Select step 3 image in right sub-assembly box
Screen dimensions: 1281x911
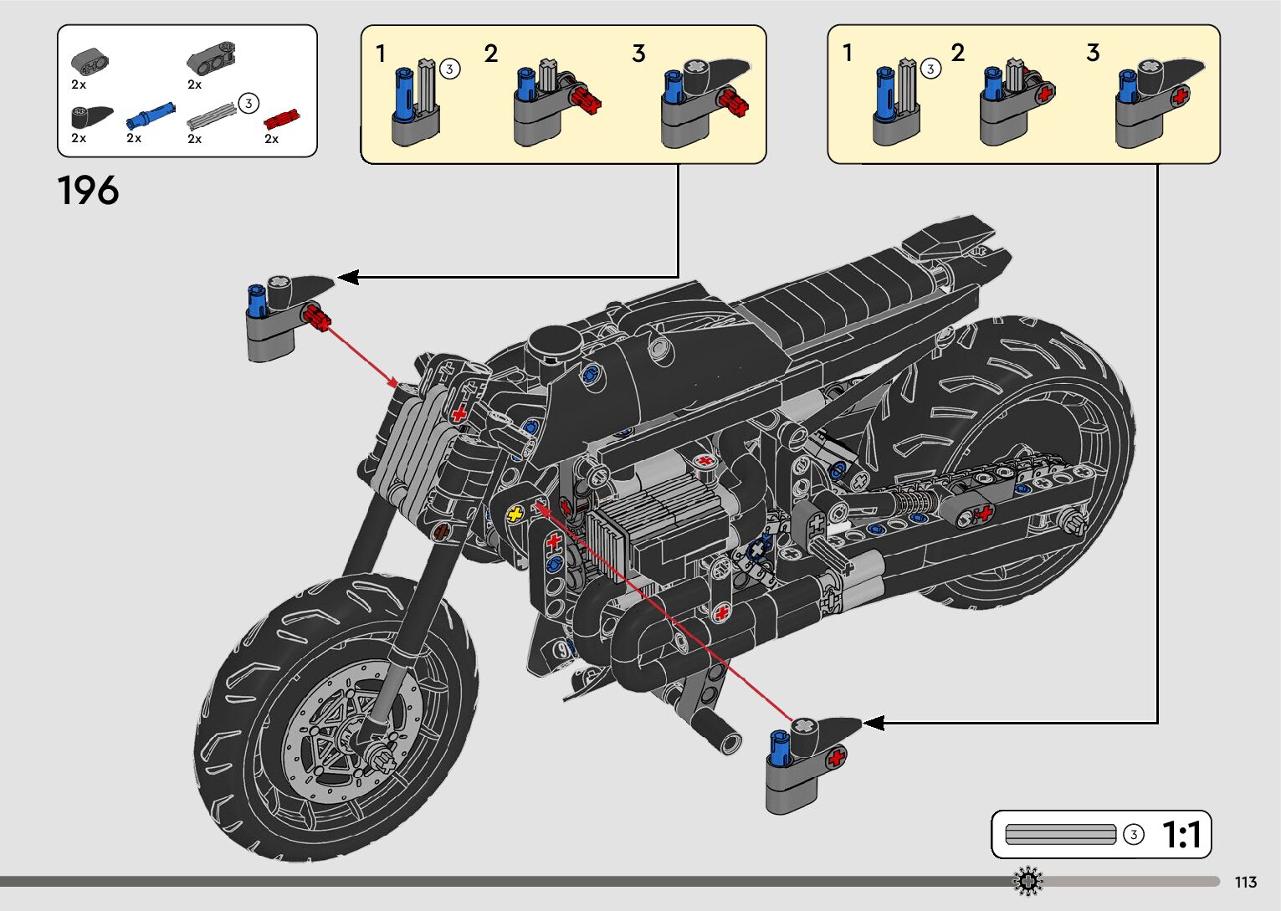pos(1158,102)
